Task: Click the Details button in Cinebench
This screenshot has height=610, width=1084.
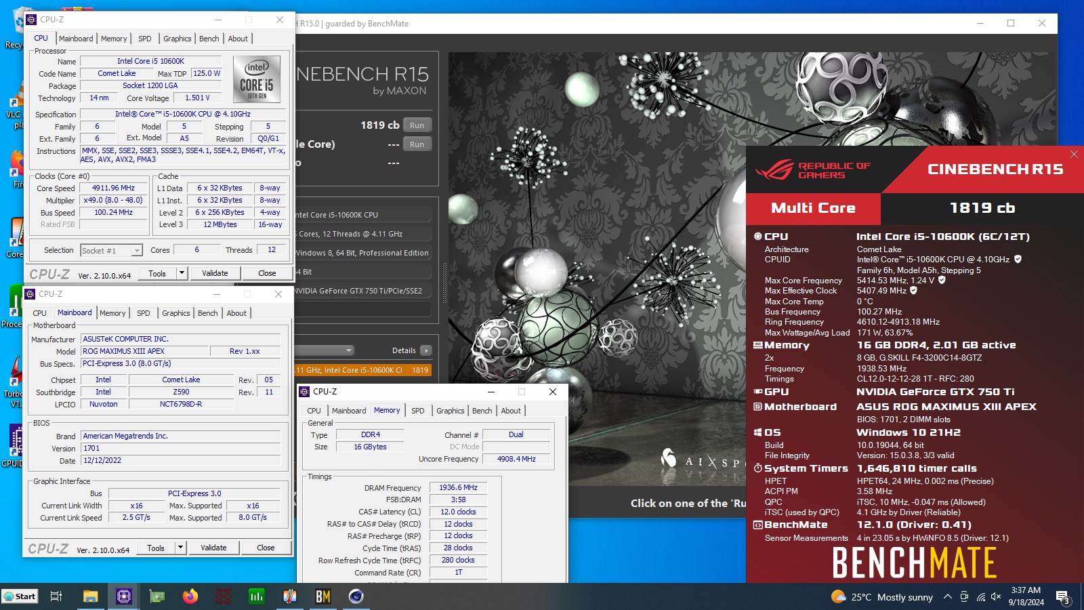Action: pyautogui.click(x=412, y=350)
